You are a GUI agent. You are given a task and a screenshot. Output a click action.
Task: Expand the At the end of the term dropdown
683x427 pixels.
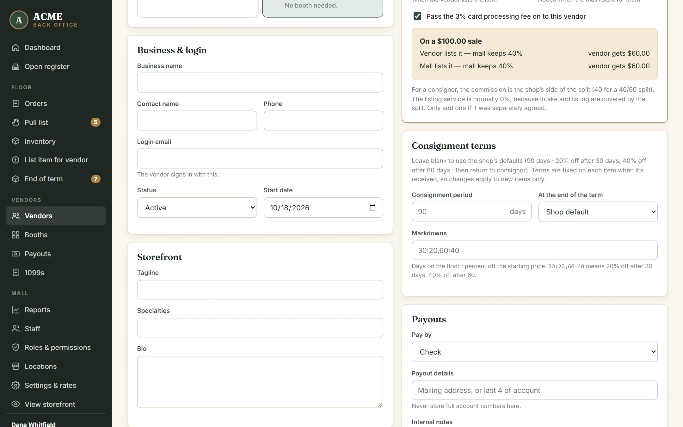point(598,212)
